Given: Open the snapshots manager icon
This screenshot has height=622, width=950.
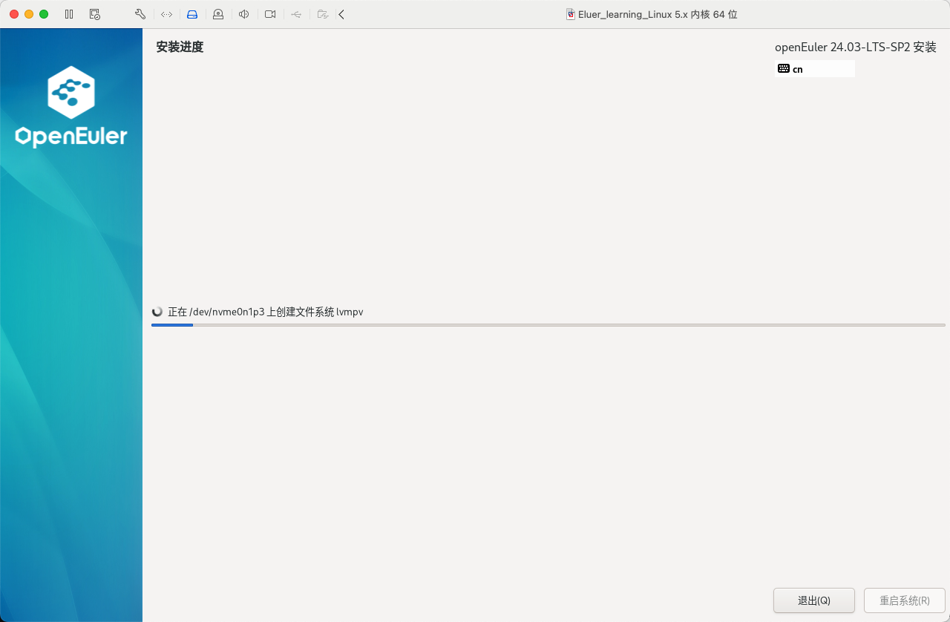Looking at the screenshot, I should (94, 14).
